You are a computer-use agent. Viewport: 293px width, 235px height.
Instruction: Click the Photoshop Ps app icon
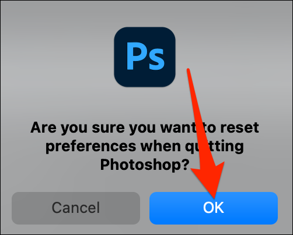click(145, 57)
